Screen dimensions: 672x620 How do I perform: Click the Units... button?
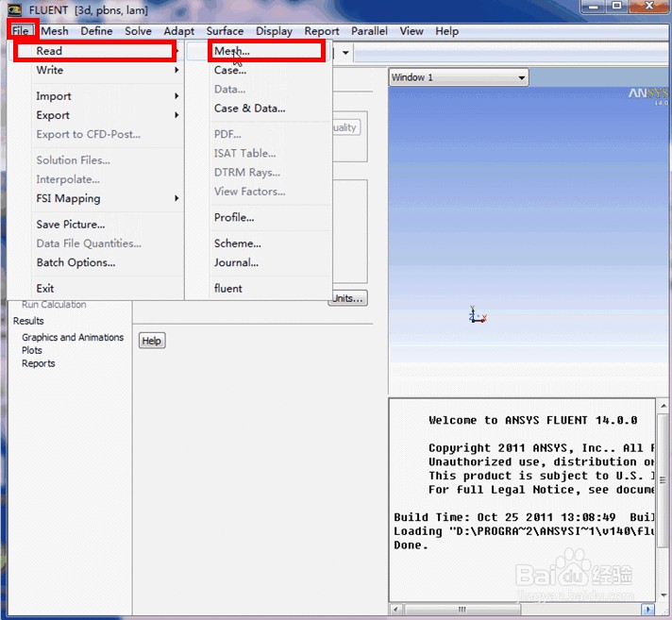349,298
